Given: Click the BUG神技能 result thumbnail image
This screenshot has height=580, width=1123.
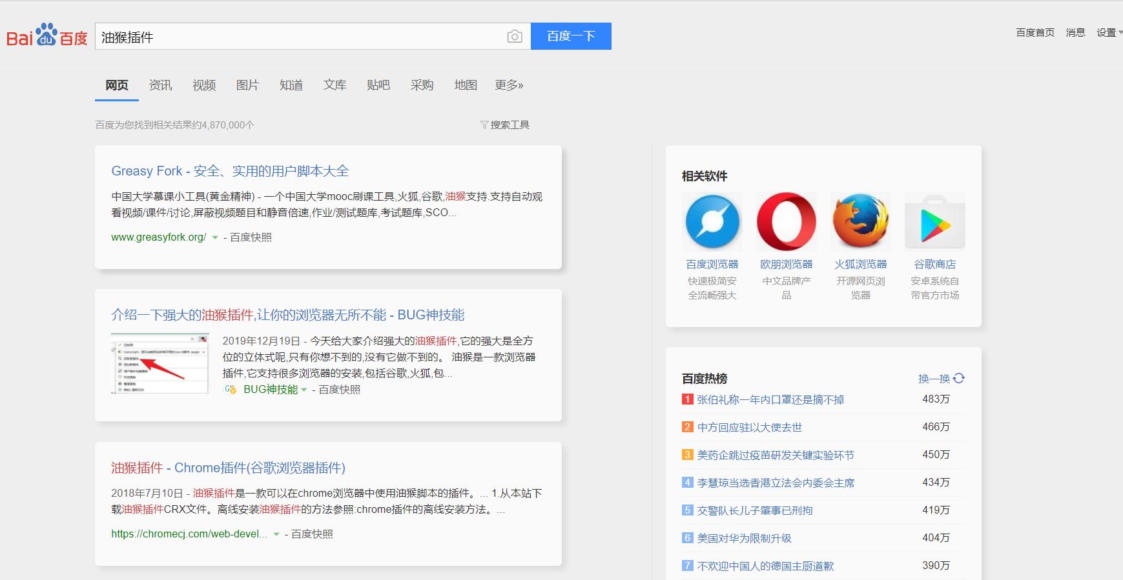Looking at the screenshot, I should [x=160, y=363].
